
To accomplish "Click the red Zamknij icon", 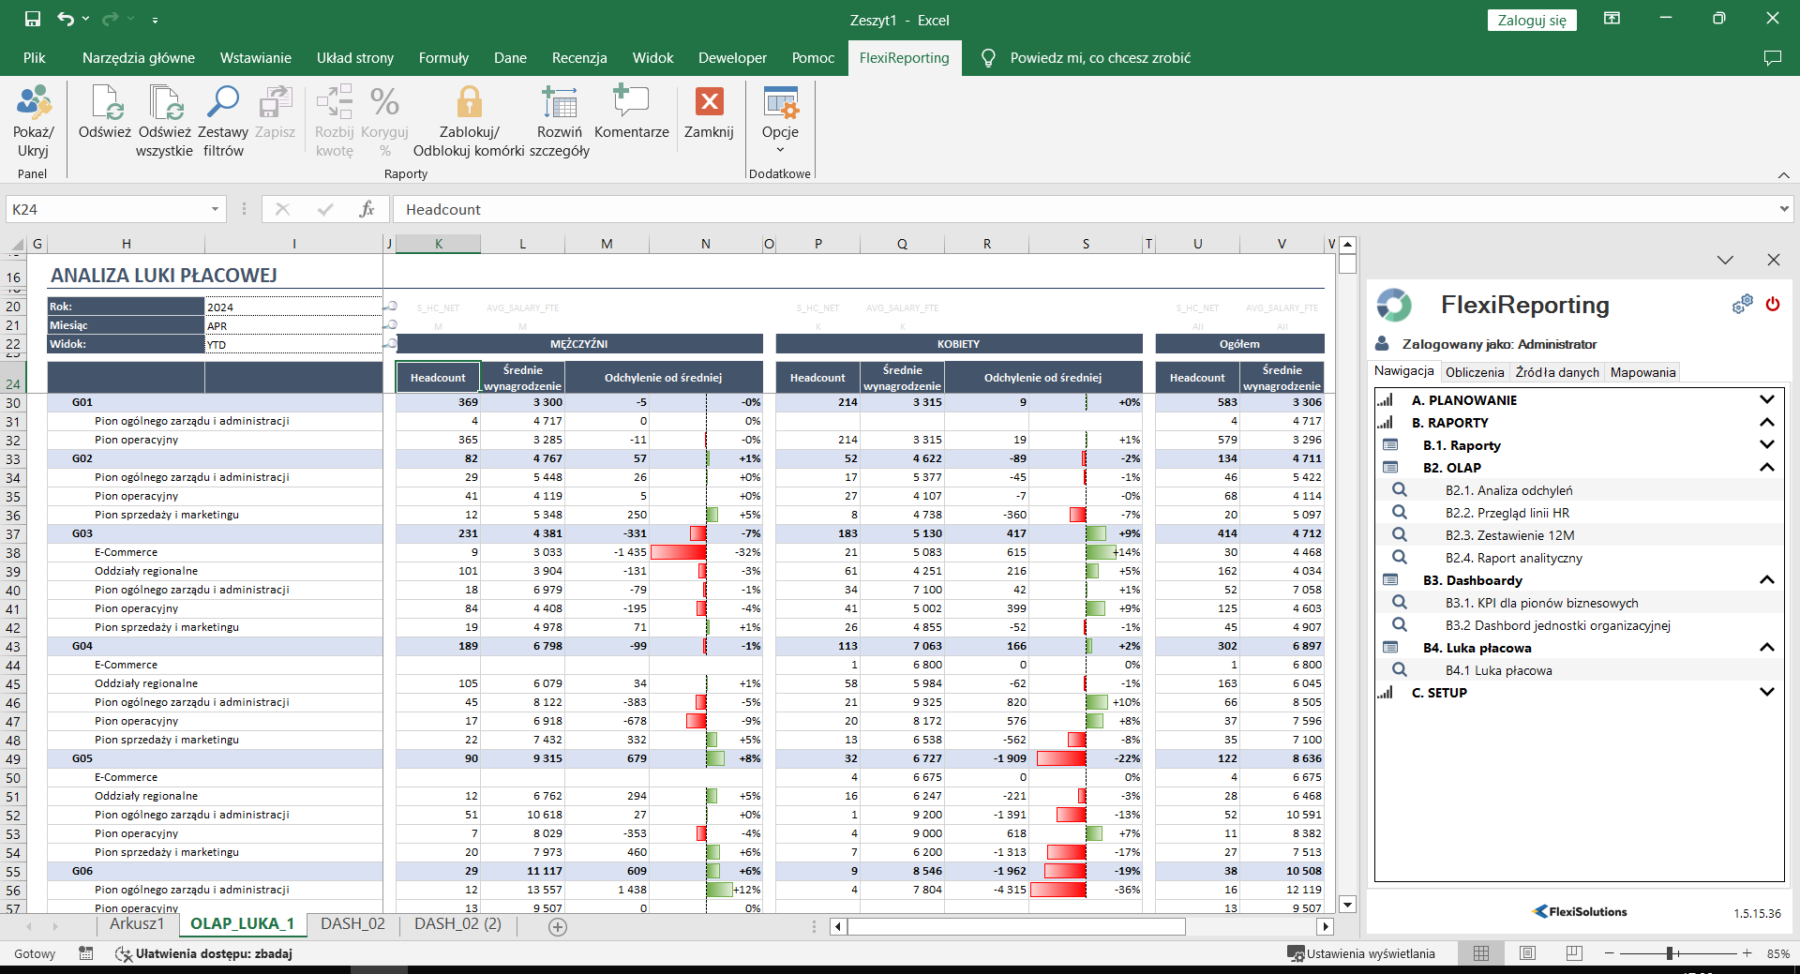I will (709, 103).
